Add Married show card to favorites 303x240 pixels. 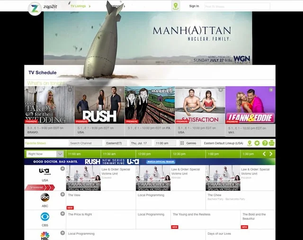[x=170, y=89]
